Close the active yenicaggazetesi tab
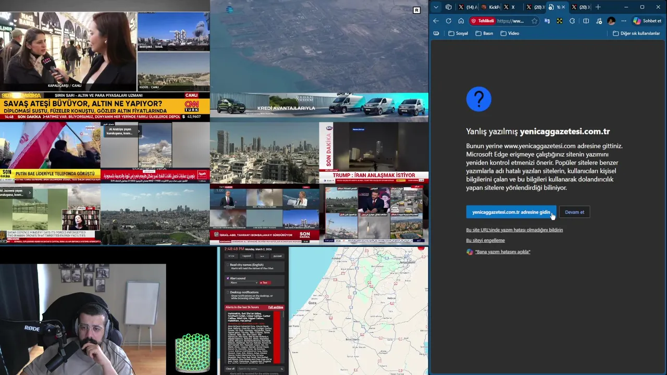Viewport: 667px width, 375px height. click(x=563, y=7)
